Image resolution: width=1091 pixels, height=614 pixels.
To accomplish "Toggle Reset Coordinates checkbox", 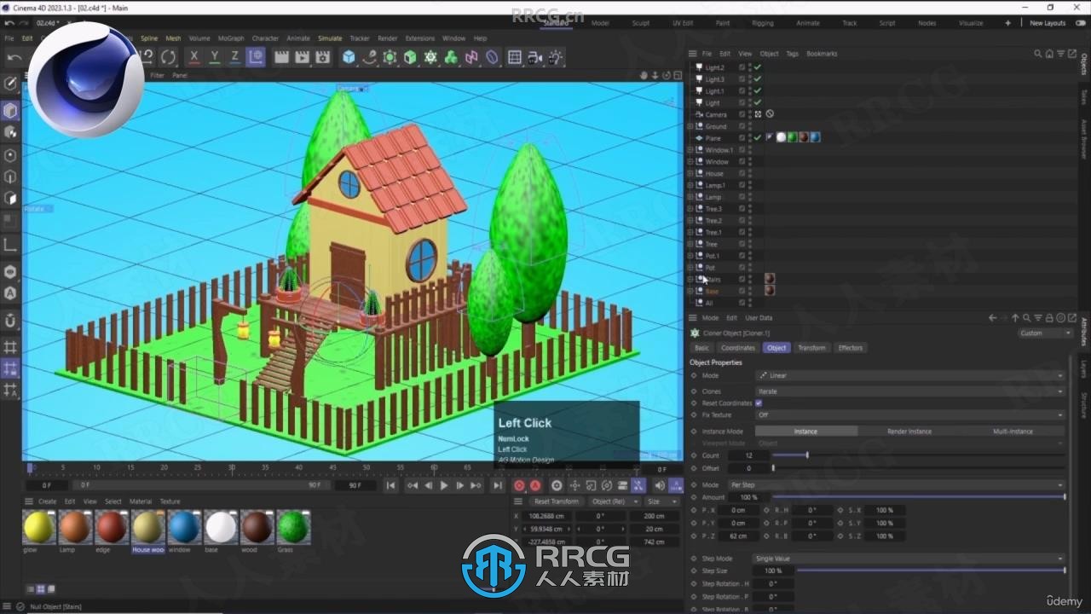I will 759,403.
